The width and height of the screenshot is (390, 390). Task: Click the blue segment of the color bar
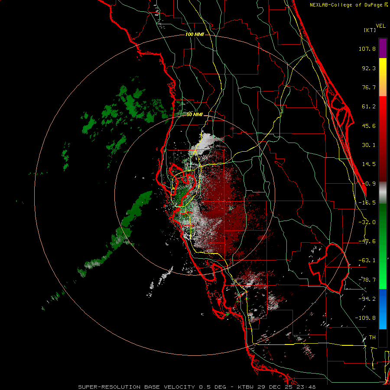point(383,309)
